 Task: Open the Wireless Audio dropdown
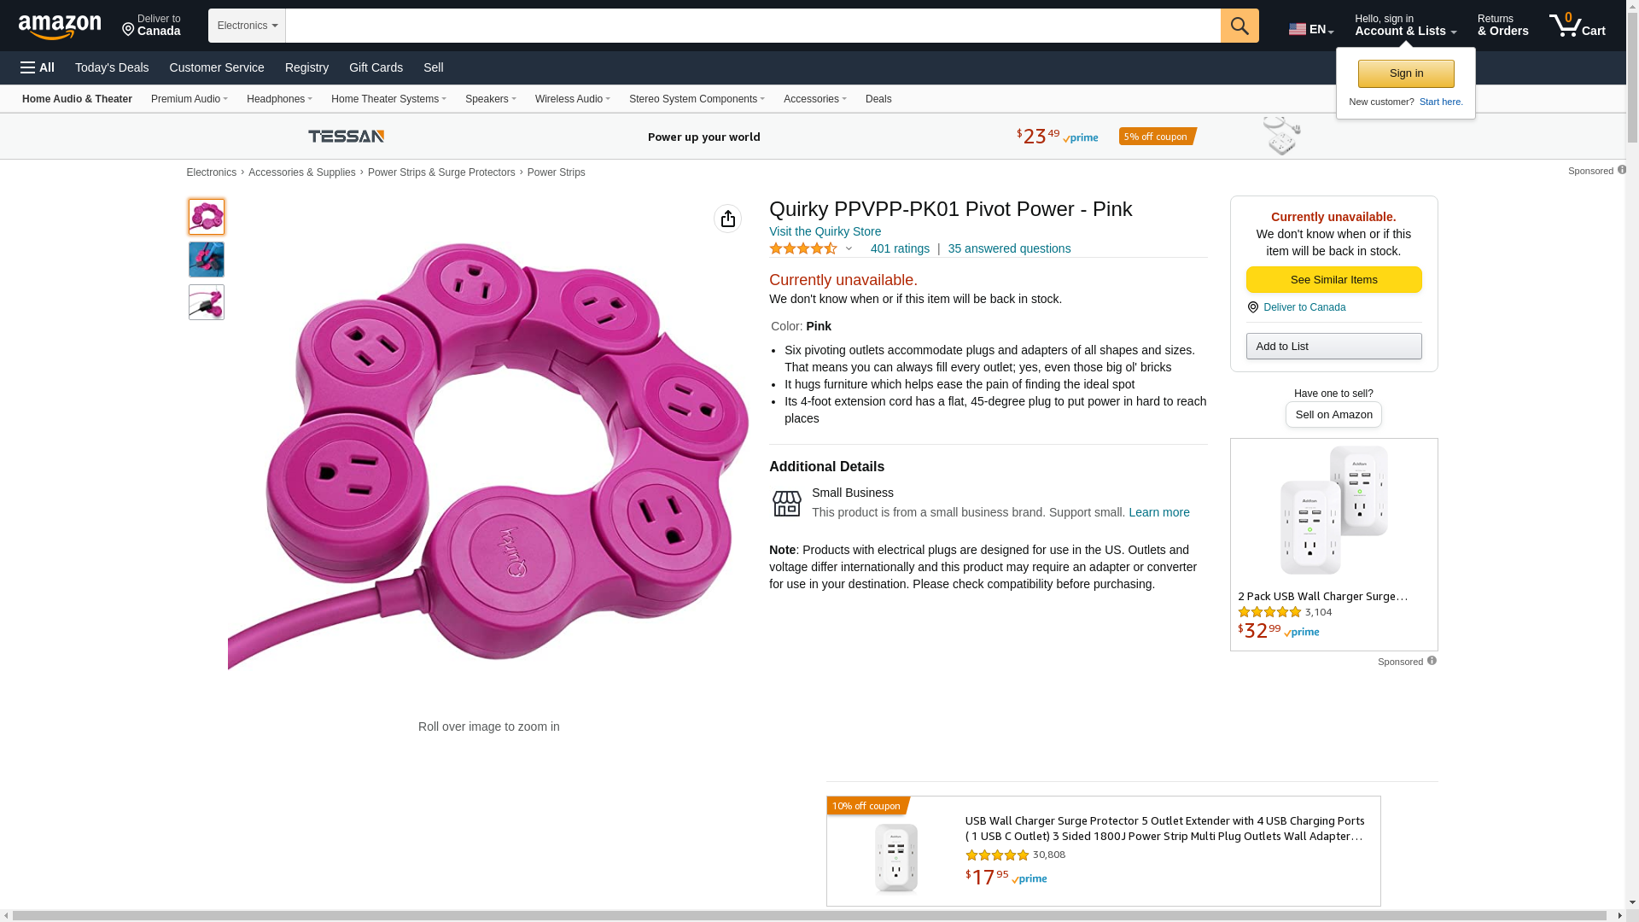572,99
